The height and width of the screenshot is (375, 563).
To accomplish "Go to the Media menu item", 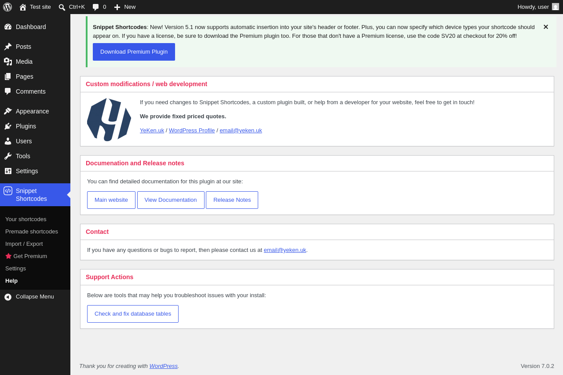I will point(35,62).
